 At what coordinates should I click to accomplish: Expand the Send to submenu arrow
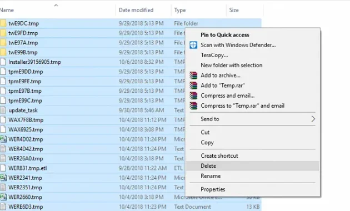point(313,119)
